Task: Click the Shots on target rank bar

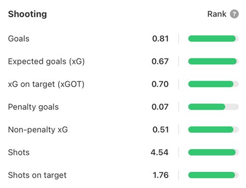Action: point(213,175)
